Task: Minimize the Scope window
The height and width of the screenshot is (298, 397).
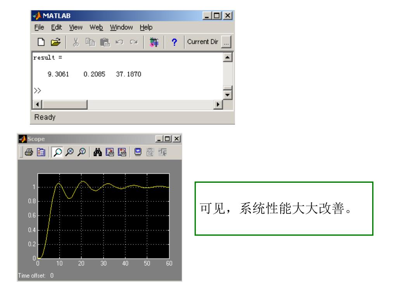Action: click(159, 139)
